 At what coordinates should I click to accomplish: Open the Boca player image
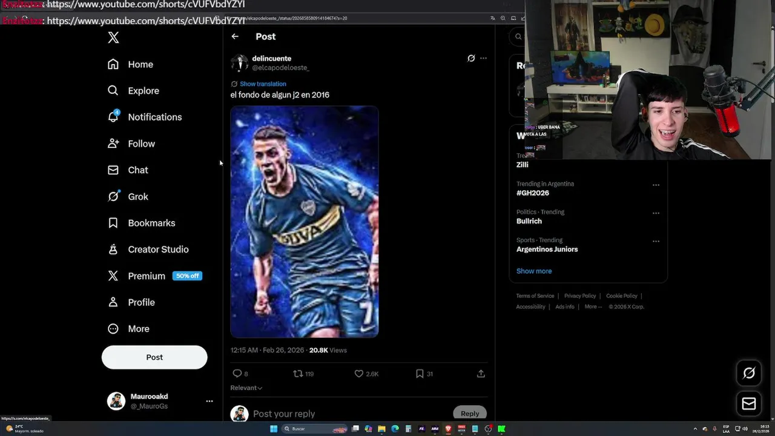point(305,222)
